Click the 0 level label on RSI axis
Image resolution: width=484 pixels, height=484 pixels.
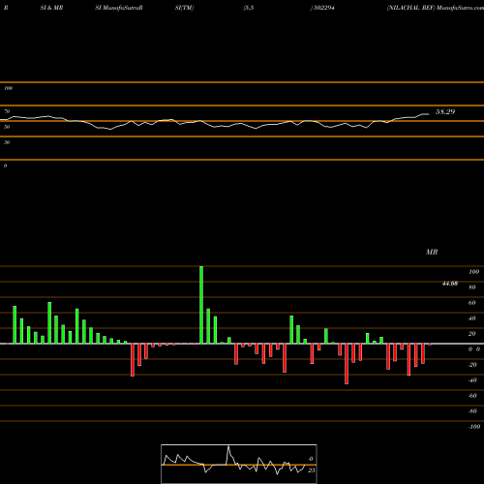pos(5,166)
